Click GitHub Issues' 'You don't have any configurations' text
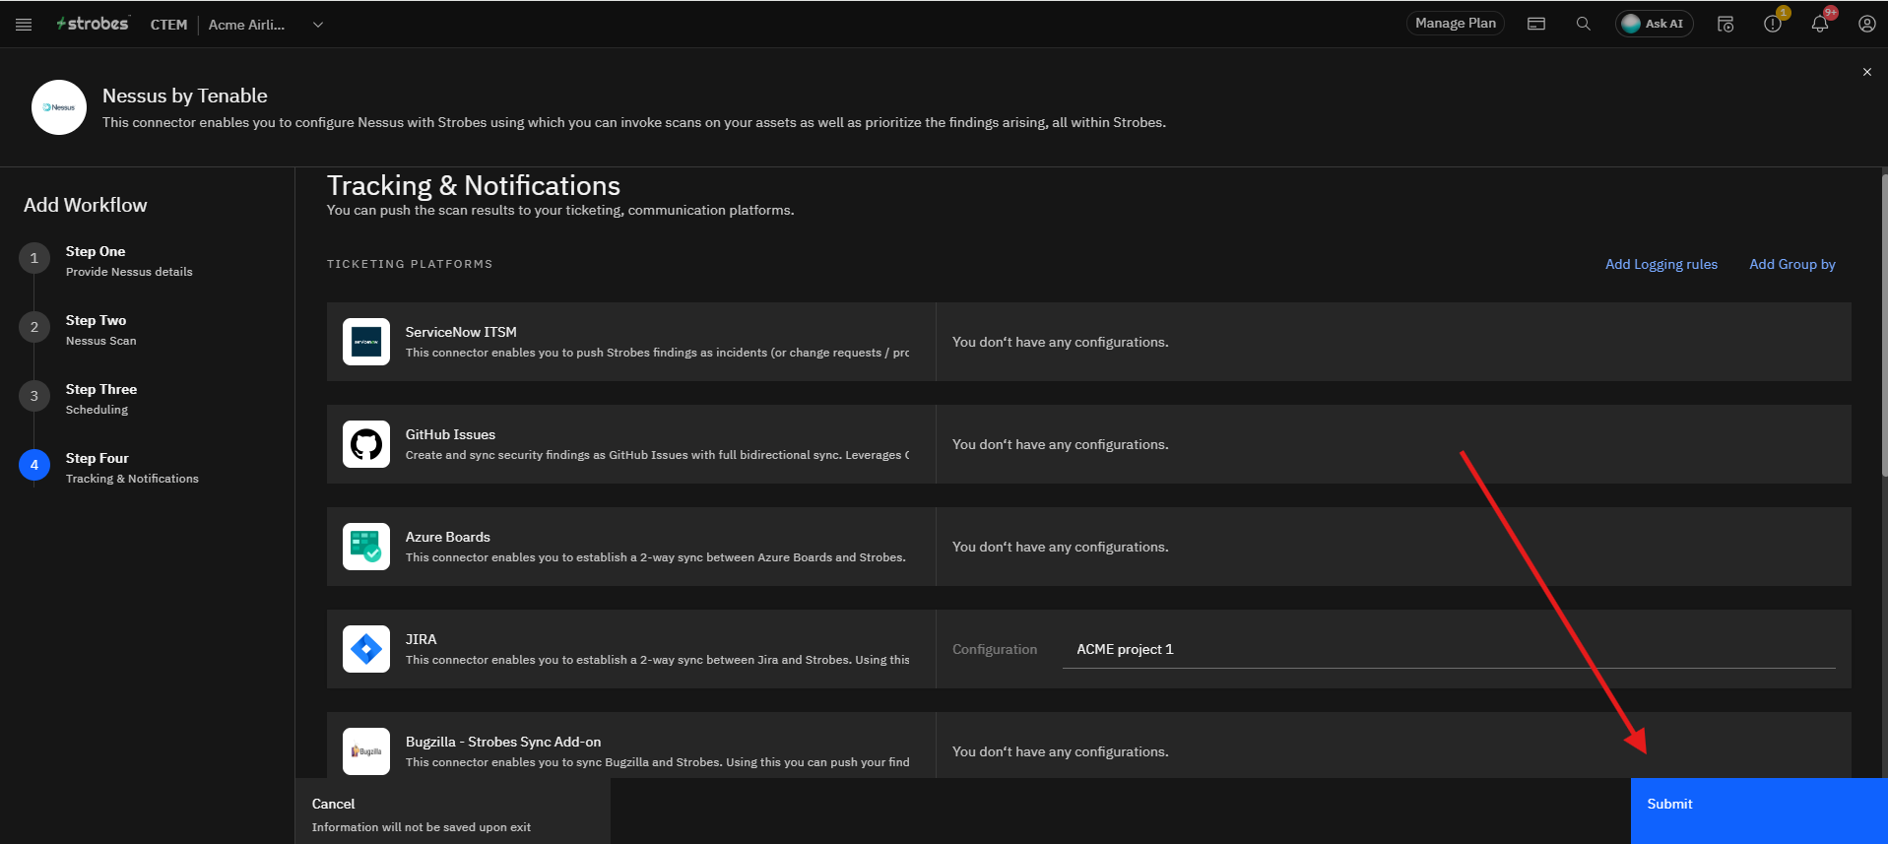The width and height of the screenshot is (1888, 844). [x=1060, y=444]
